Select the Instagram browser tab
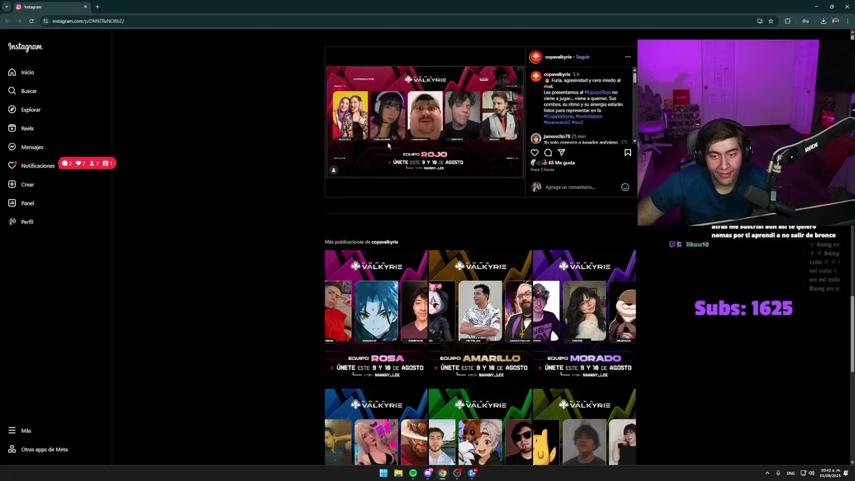The image size is (855, 481). [51, 7]
